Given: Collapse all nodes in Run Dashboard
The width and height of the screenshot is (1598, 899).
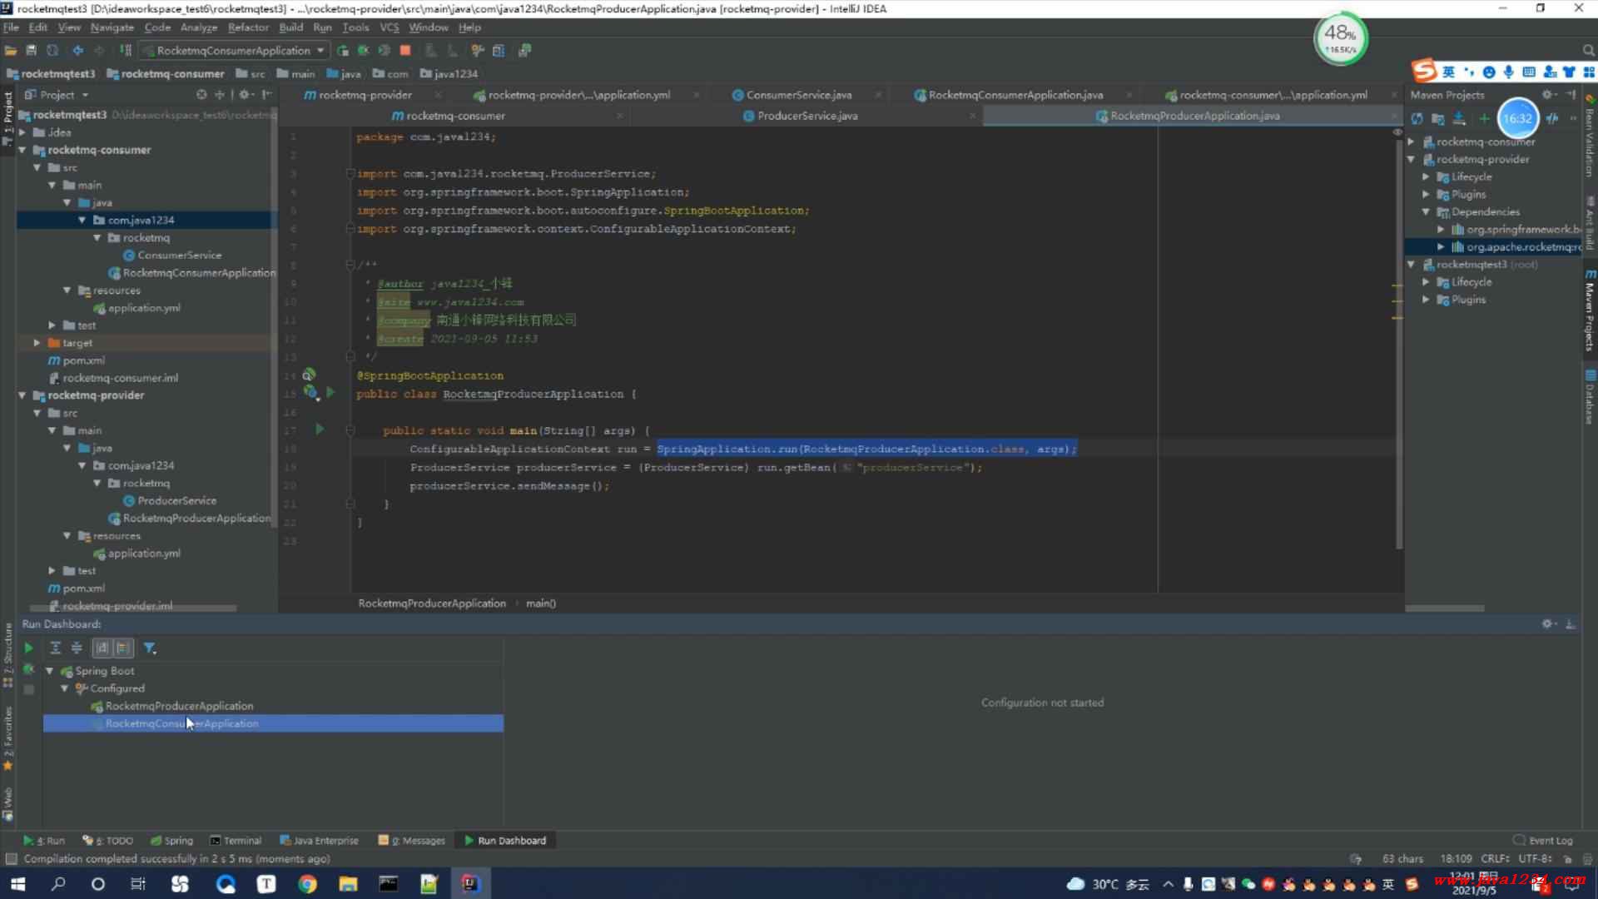Looking at the screenshot, I should tap(77, 648).
